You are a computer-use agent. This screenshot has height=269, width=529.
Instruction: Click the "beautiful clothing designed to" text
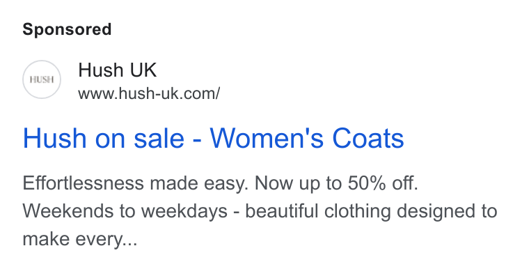click(x=371, y=211)
